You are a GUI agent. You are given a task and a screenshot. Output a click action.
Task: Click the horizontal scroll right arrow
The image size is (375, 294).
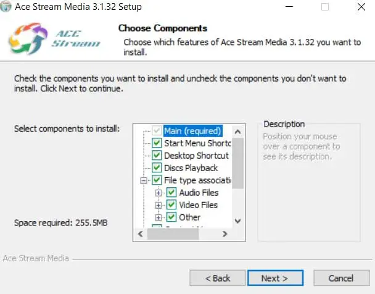click(x=225, y=235)
